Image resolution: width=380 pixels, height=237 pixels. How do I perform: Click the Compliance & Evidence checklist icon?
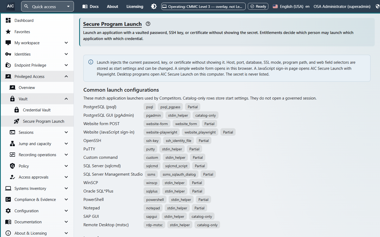(8, 199)
